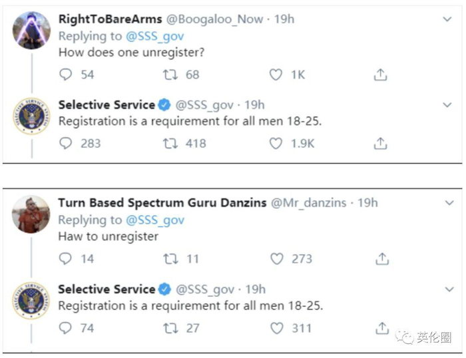Open the more-options chevron on the last Selective Service reply
Viewport: 466px width, 358px height.
[x=447, y=289]
